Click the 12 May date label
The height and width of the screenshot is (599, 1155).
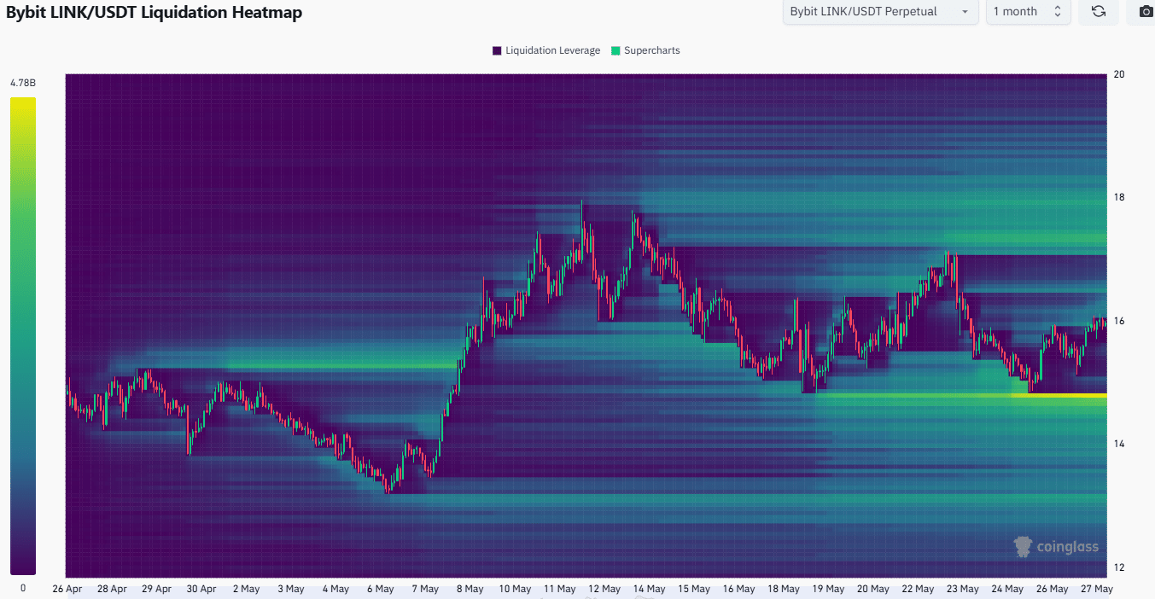pyautogui.click(x=604, y=589)
